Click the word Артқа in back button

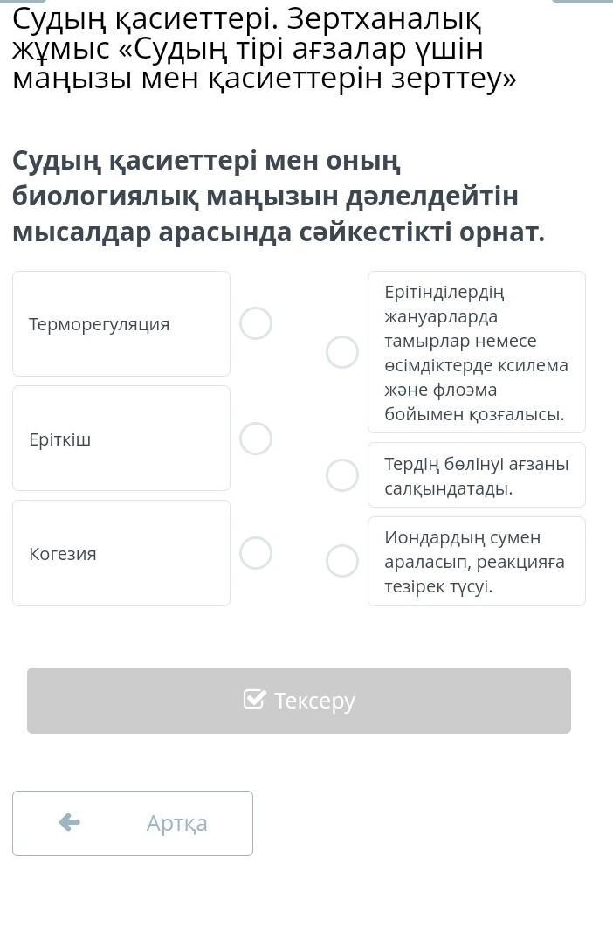(x=177, y=823)
